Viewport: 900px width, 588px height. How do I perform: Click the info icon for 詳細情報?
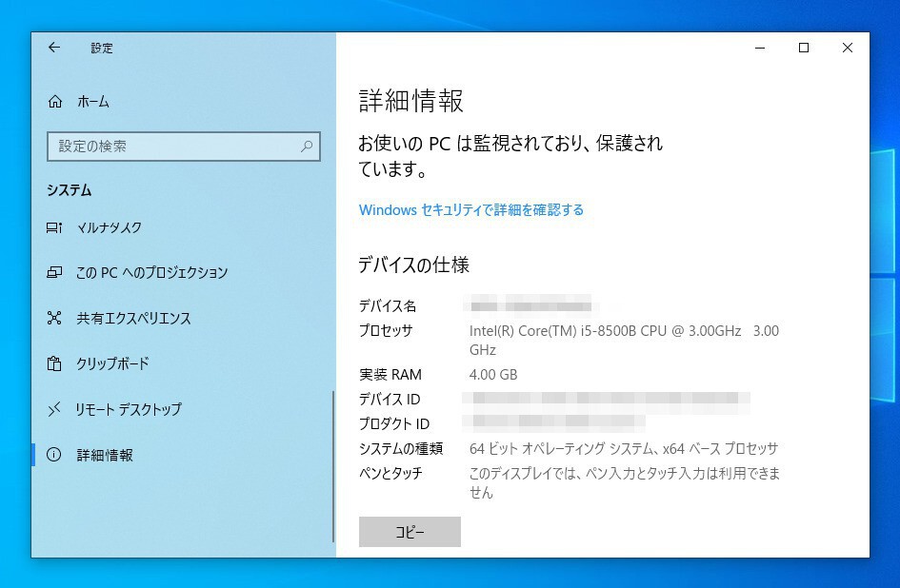coord(54,455)
